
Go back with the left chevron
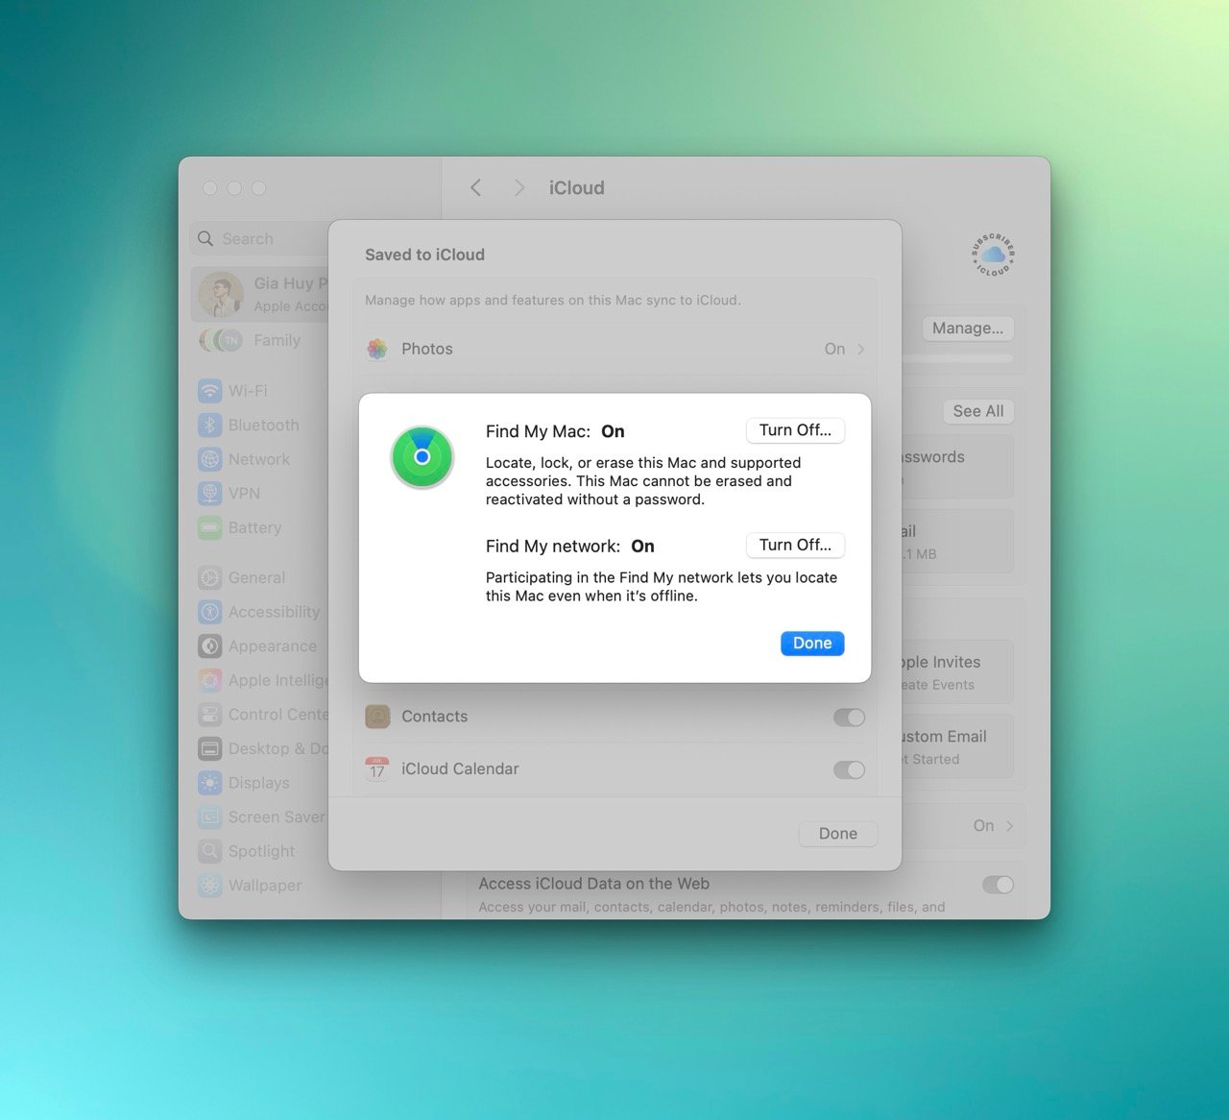click(476, 188)
